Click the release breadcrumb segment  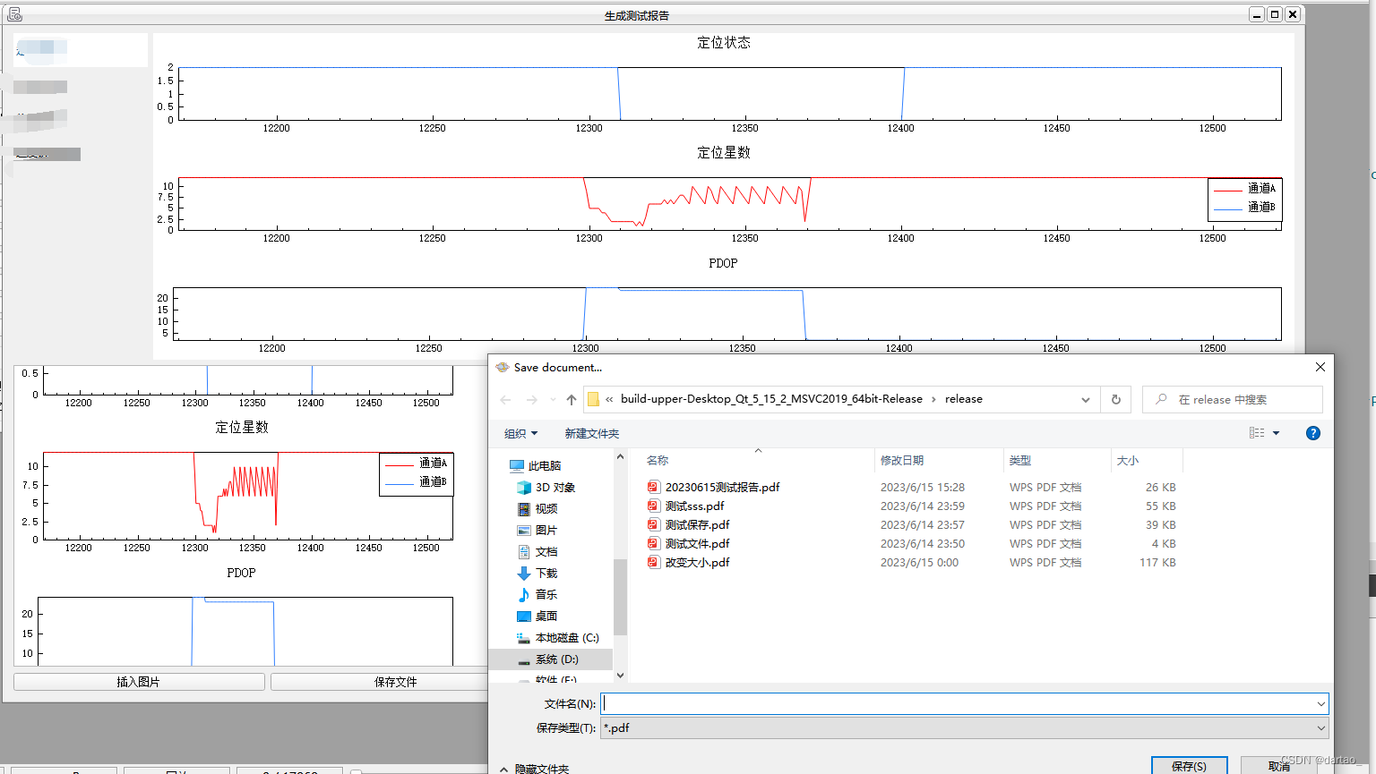(964, 399)
